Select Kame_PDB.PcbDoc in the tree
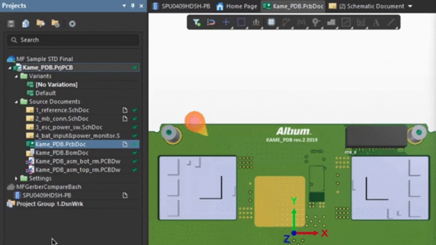This screenshot has width=436, height=245. [61, 144]
